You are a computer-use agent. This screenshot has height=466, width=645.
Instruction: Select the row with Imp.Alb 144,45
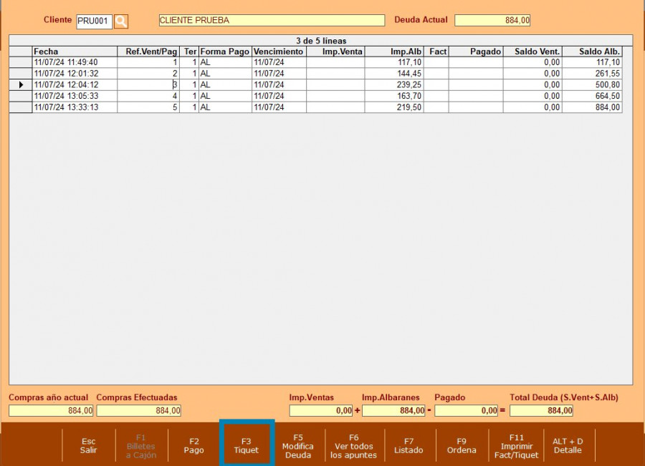click(x=393, y=74)
